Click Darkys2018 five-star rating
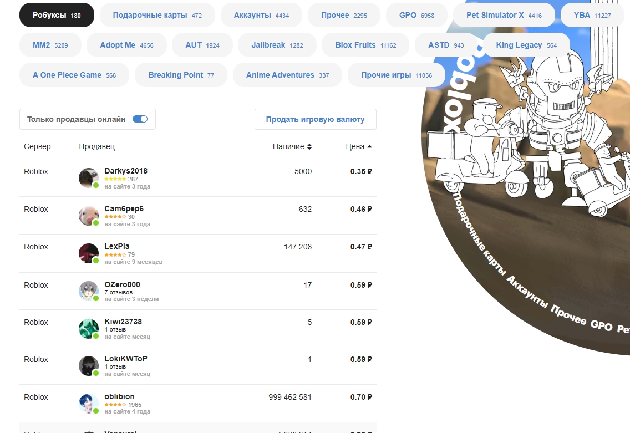This screenshot has height=433, width=630. [x=115, y=179]
